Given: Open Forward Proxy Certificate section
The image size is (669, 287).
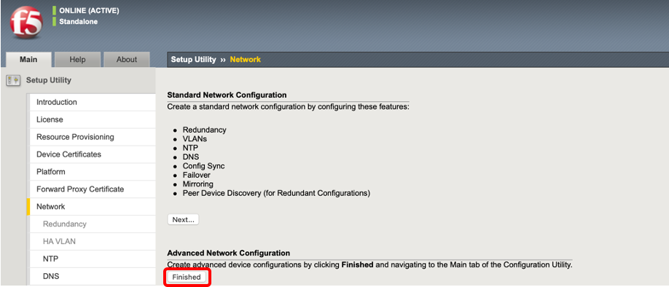Looking at the screenshot, I should click(x=93, y=189).
